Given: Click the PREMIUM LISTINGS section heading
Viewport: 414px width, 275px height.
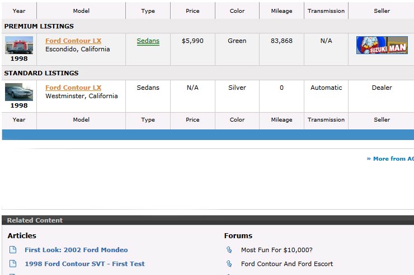Looking at the screenshot, I should tap(39, 26).
